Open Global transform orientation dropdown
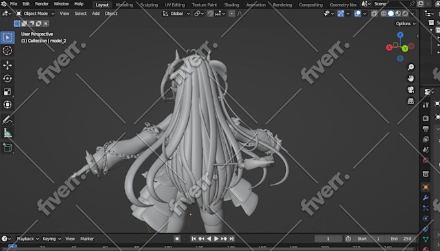440x251 pixels. (x=176, y=14)
